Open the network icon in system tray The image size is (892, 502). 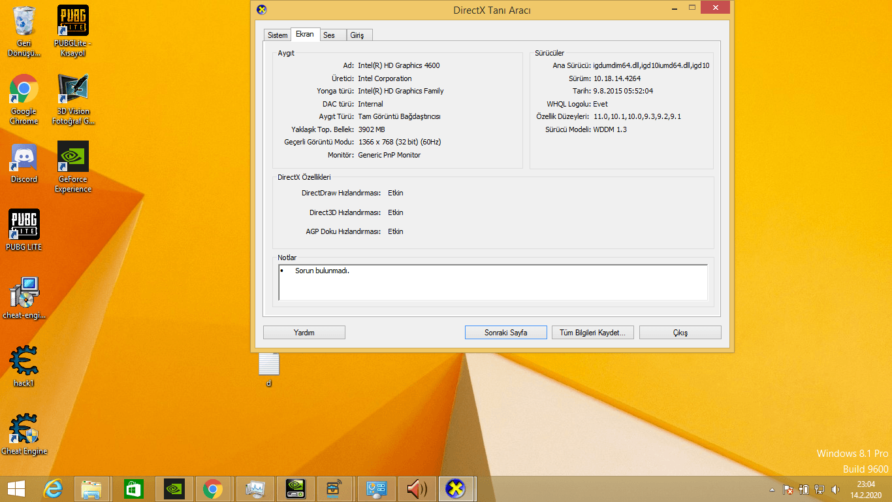coord(820,490)
